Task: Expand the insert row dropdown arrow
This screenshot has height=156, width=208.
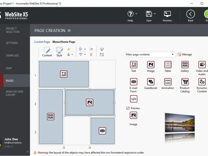Action: (85, 49)
